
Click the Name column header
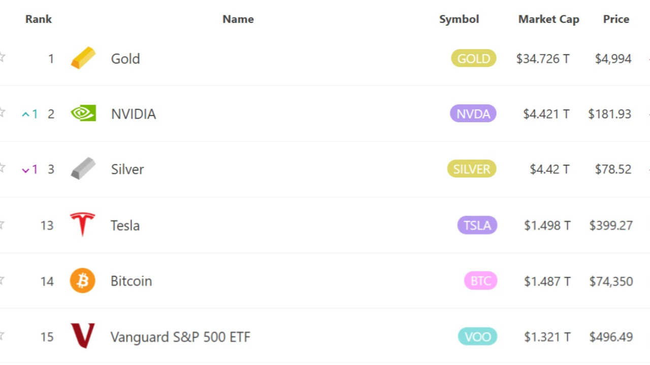coord(238,19)
